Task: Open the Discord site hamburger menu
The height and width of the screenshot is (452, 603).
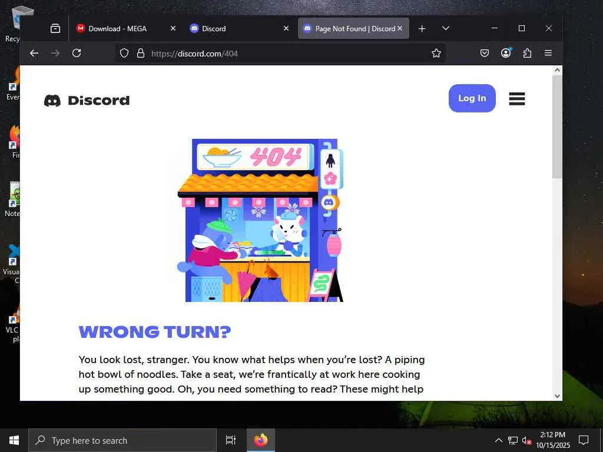Action: pos(517,99)
